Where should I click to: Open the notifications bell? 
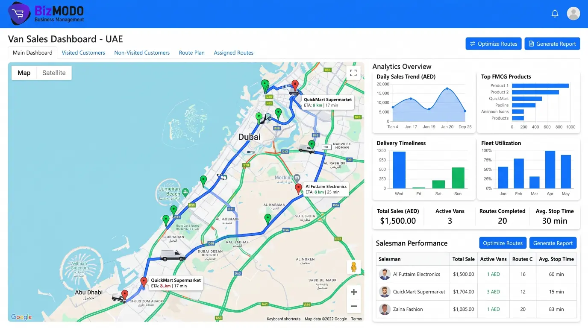pyautogui.click(x=555, y=14)
